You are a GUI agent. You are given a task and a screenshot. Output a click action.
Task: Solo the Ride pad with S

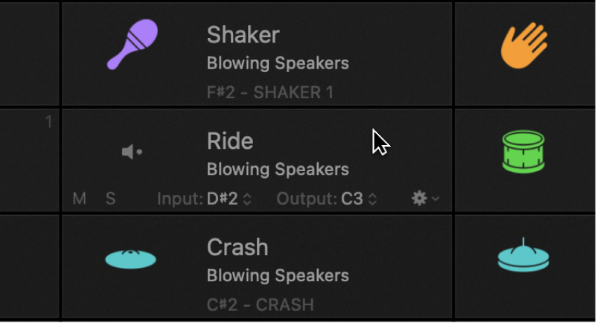(x=110, y=199)
